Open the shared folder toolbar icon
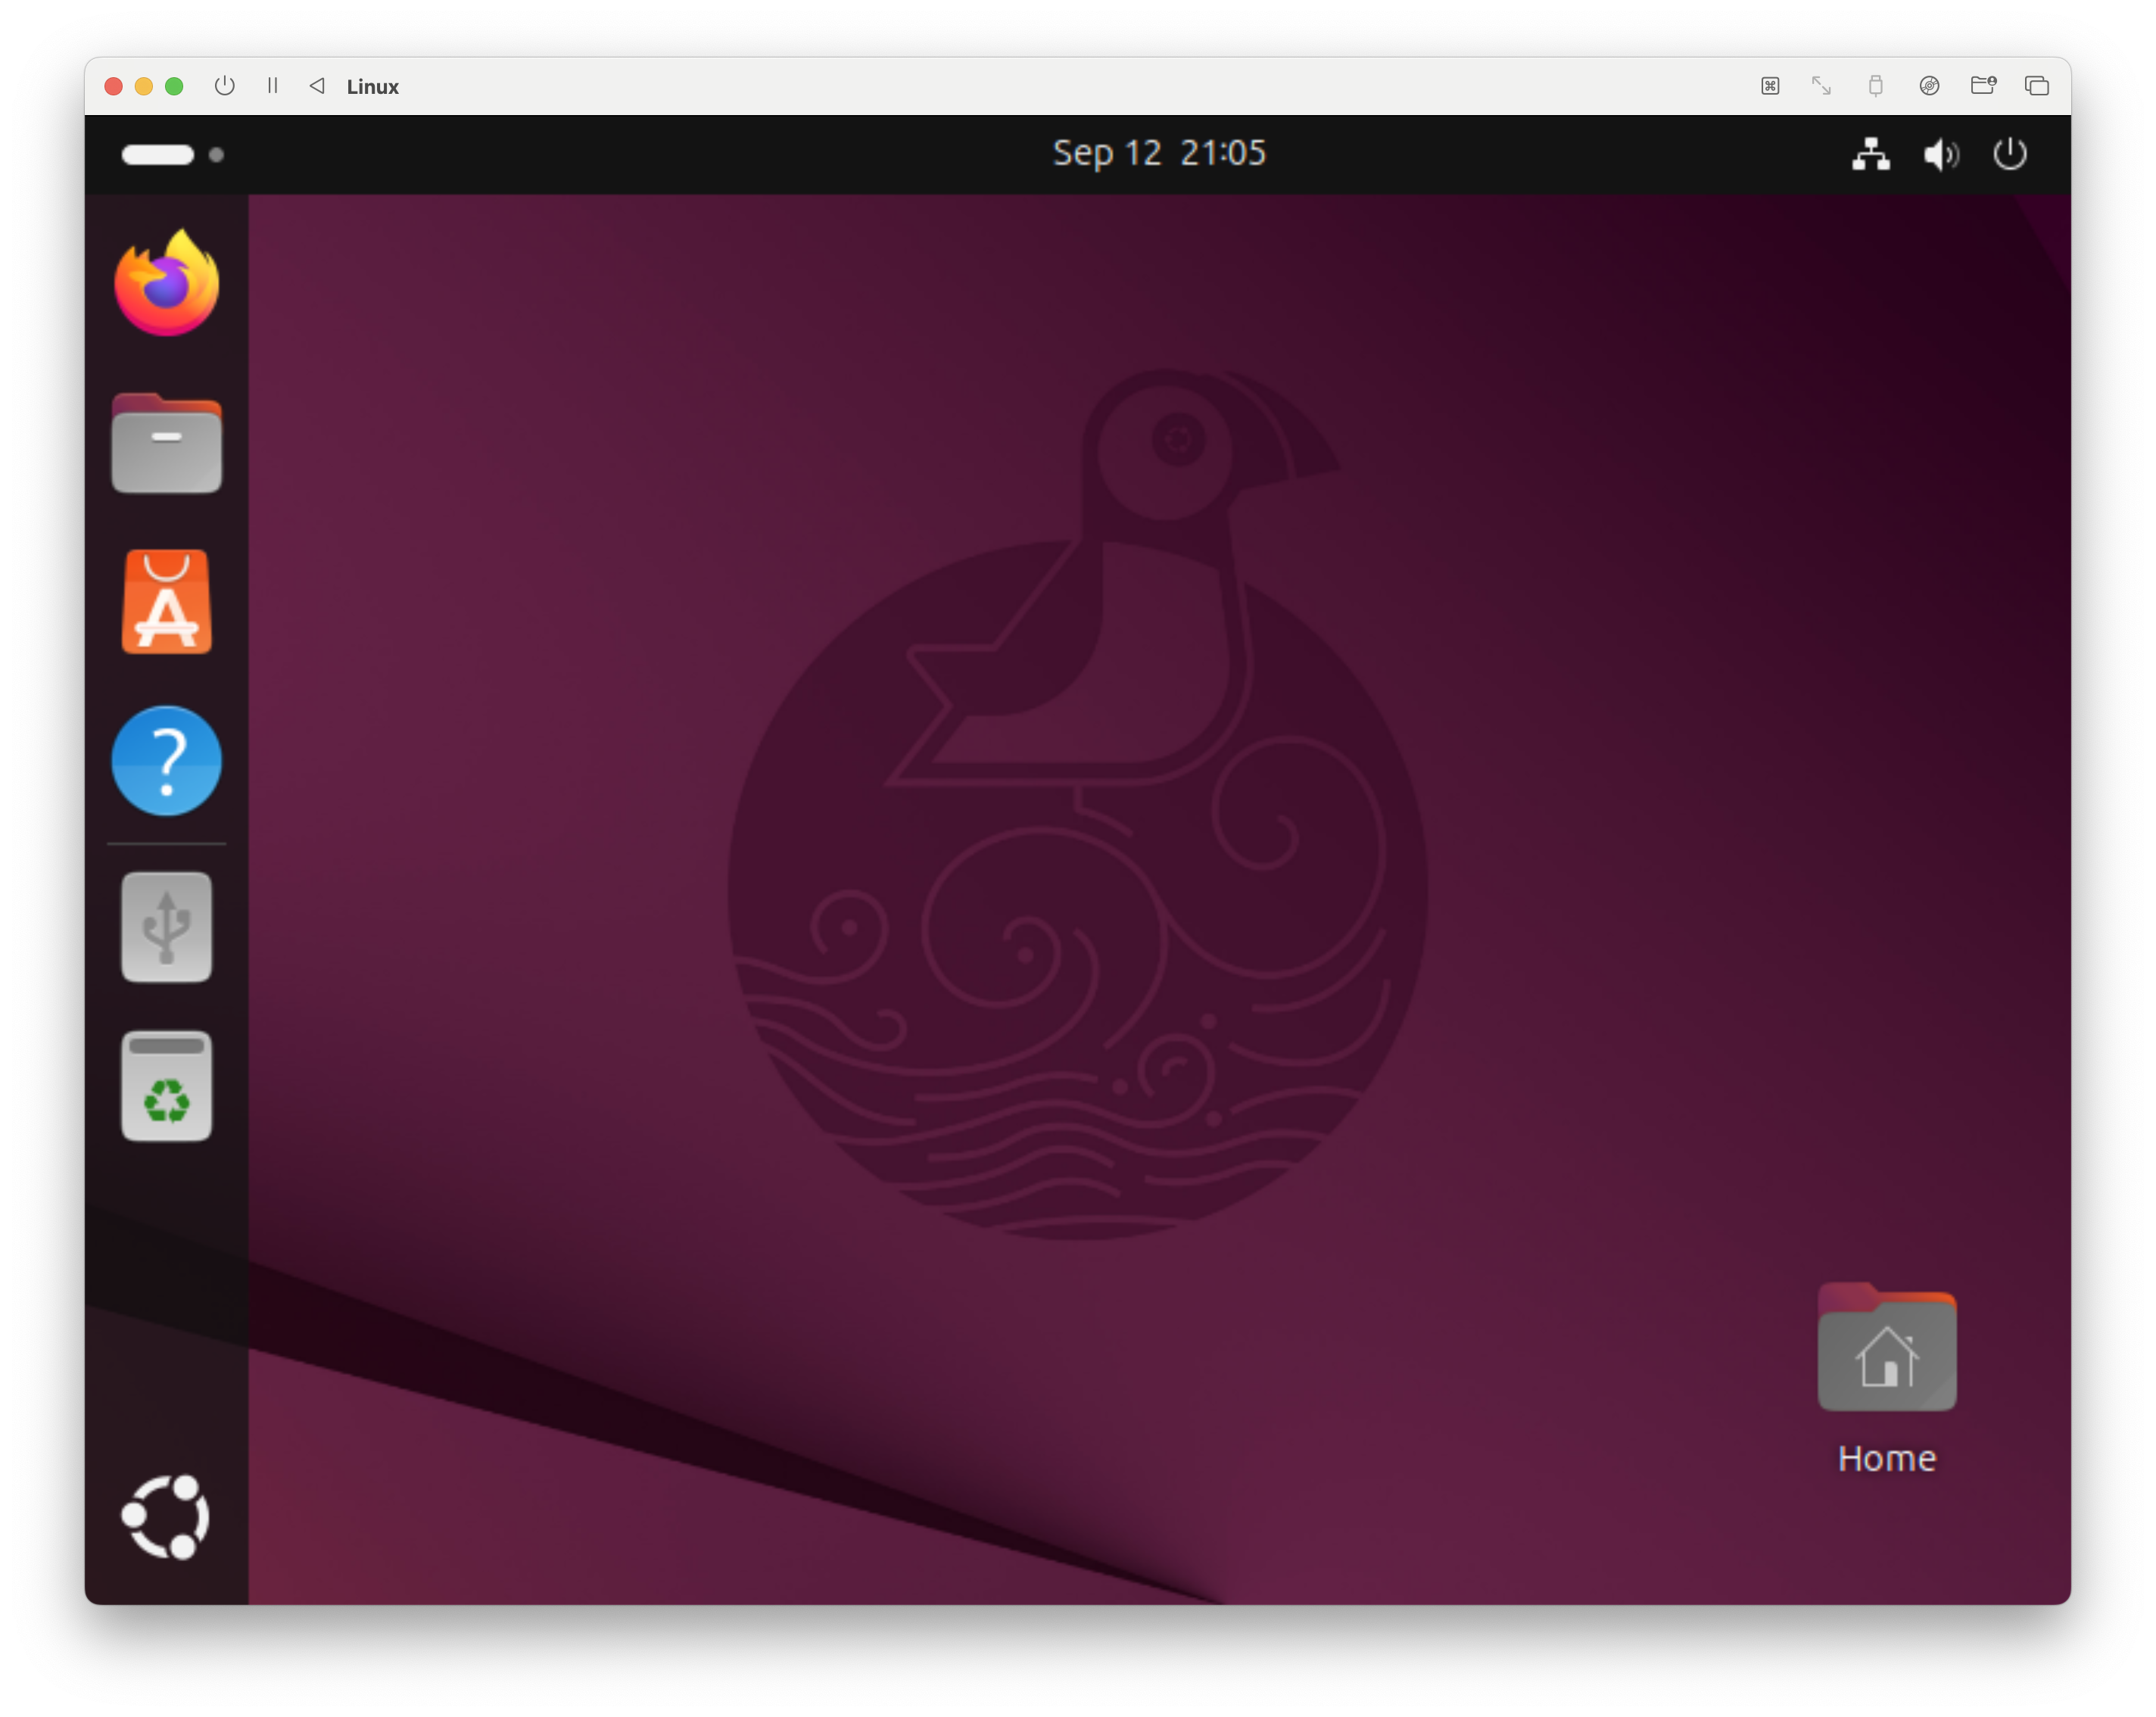 click(x=1983, y=86)
